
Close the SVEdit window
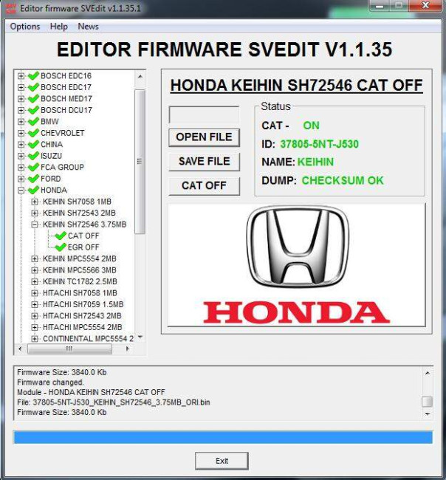[x=426, y=5]
